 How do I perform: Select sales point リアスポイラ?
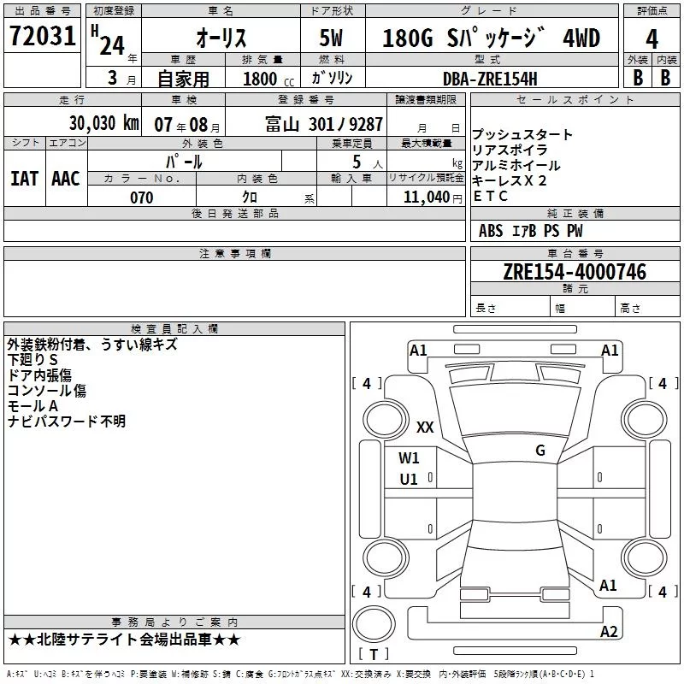510,150
